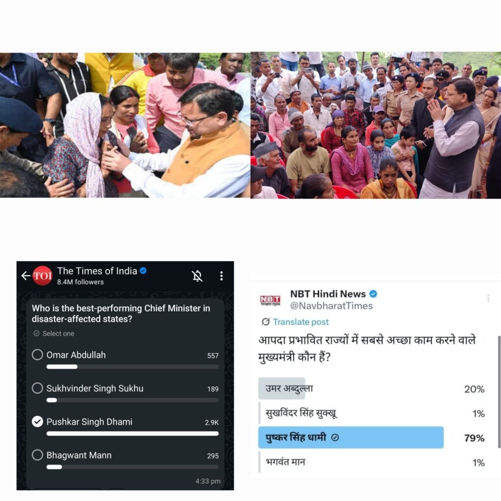Tap the back arrow beside TOI logo

click(25, 275)
